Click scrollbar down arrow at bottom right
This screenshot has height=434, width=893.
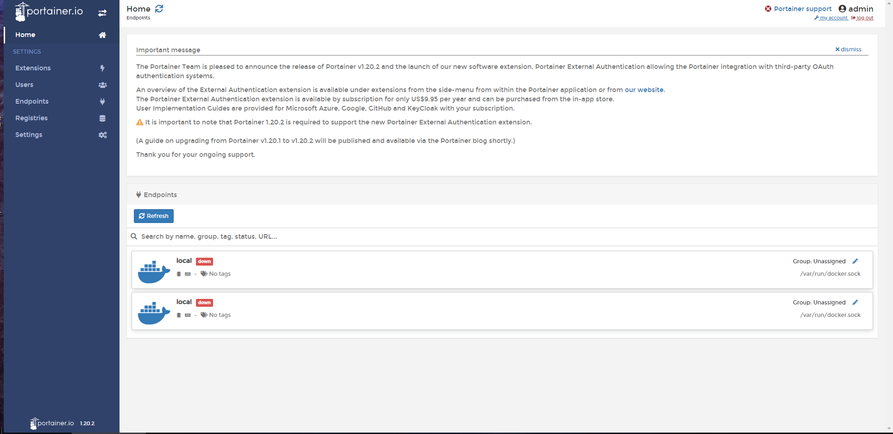889,429
